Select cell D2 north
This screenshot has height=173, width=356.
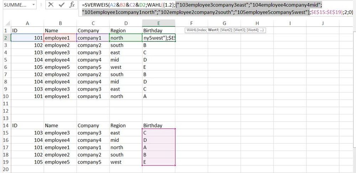click(126, 38)
